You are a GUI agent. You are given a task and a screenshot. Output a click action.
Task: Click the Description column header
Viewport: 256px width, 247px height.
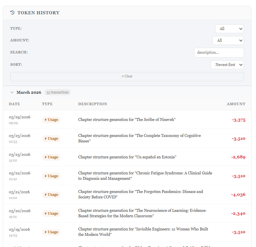(x=92, y=104)
